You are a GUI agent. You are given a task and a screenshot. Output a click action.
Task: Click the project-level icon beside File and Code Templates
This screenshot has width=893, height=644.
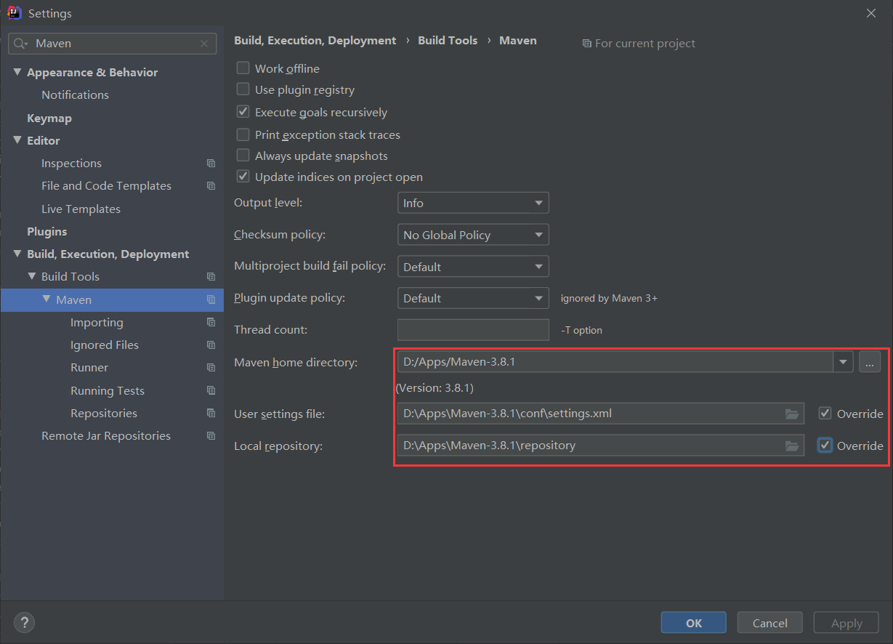pyautogui.click(x=211, y=186)
